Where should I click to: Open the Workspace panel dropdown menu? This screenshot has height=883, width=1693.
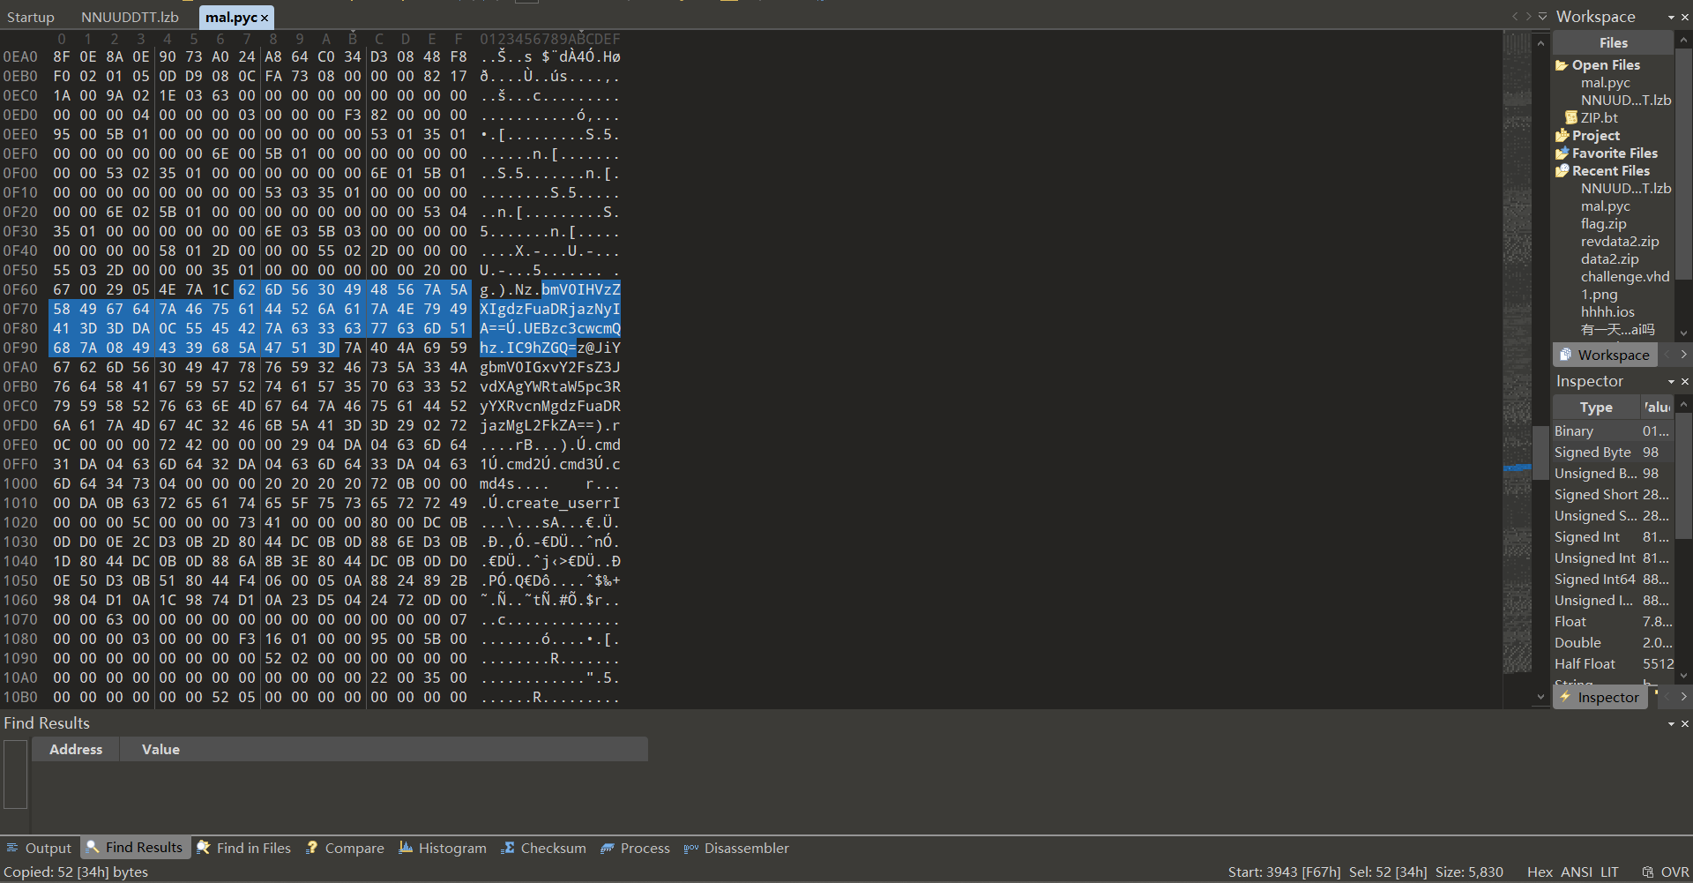[1670, 17]
